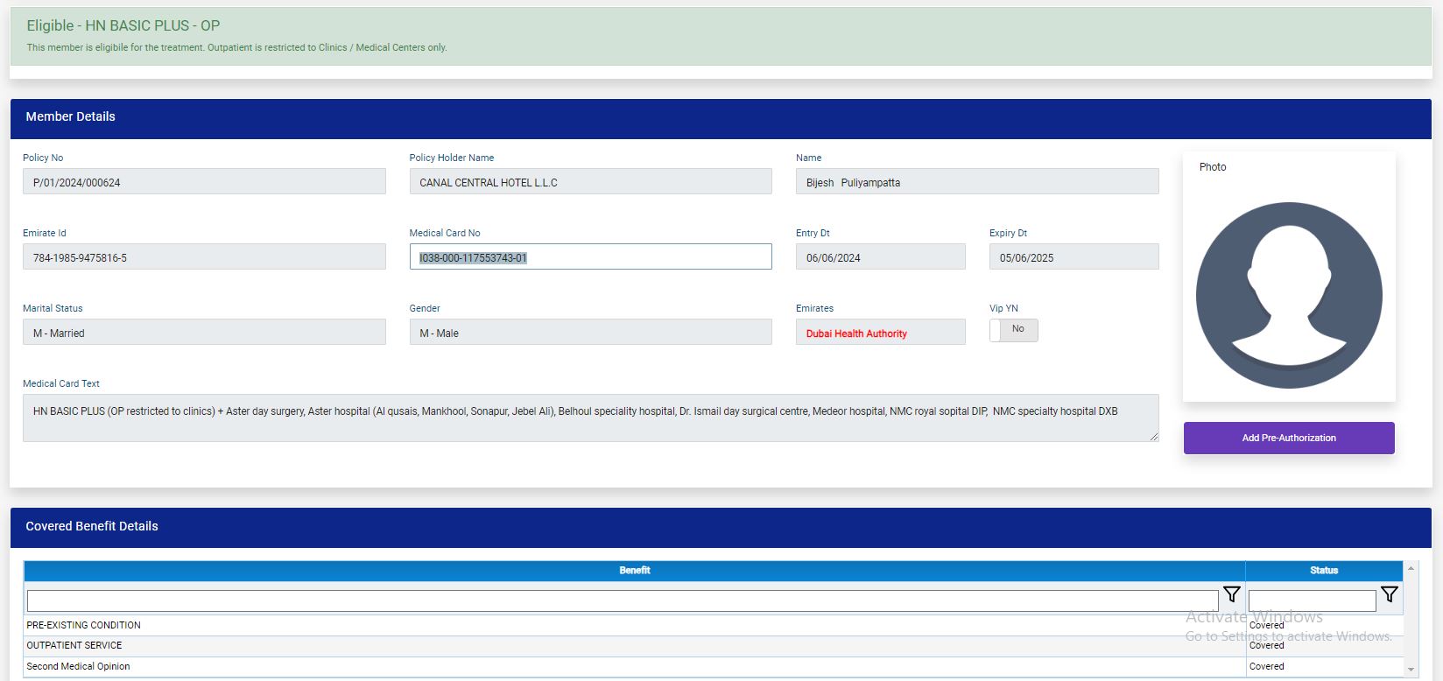
Task: Sort by the Status column header
Action: click(x=1323, y=571)
